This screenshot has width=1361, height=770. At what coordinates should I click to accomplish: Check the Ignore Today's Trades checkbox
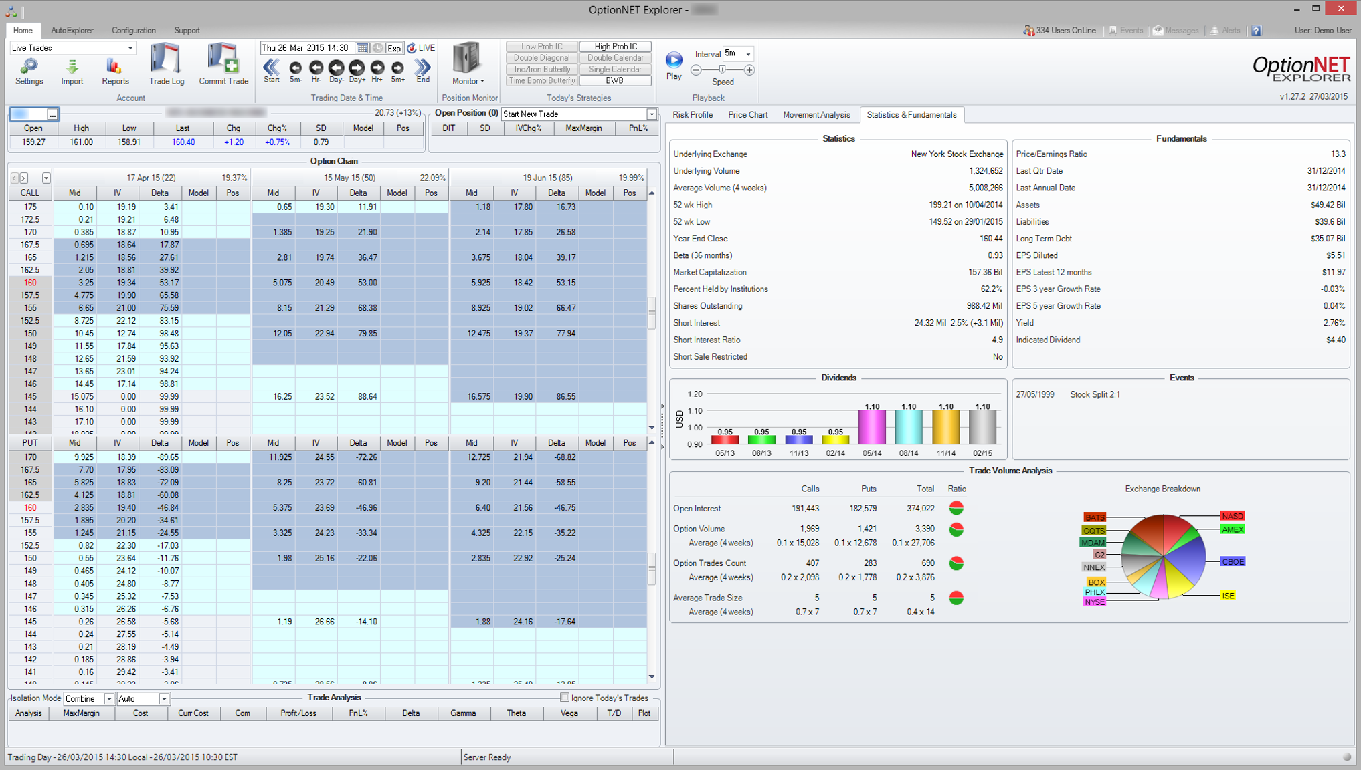(x=565, y=698)
